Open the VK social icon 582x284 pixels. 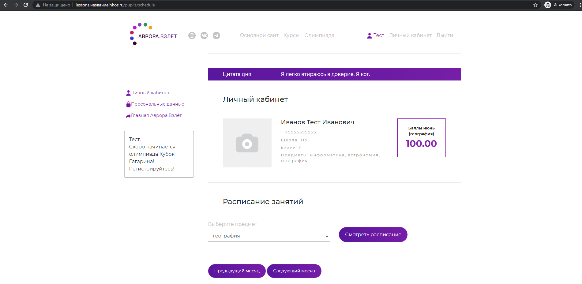[x=204, y=35]
